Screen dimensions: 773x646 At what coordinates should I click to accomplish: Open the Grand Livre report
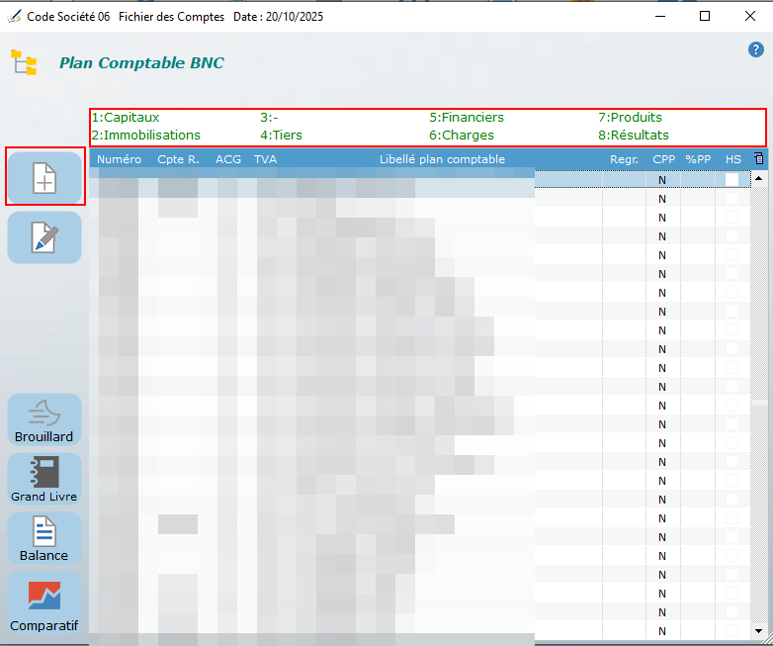click(x=44, y=479)
